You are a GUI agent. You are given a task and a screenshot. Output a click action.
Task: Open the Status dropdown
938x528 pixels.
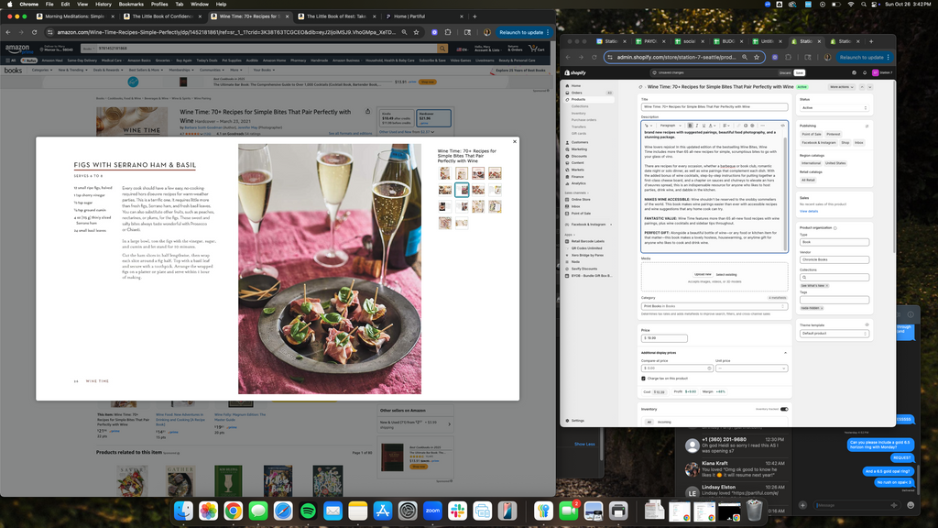pos(834,108)
